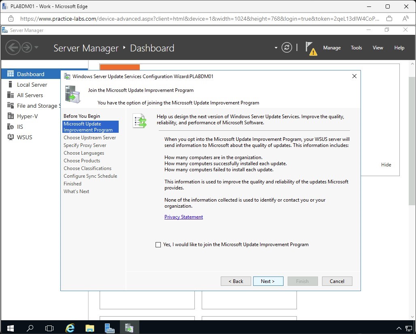This screenshot has height=334, width=416.
Task: Click the forward navigation arrow in Server Manager
Action: tap(27, 48)
